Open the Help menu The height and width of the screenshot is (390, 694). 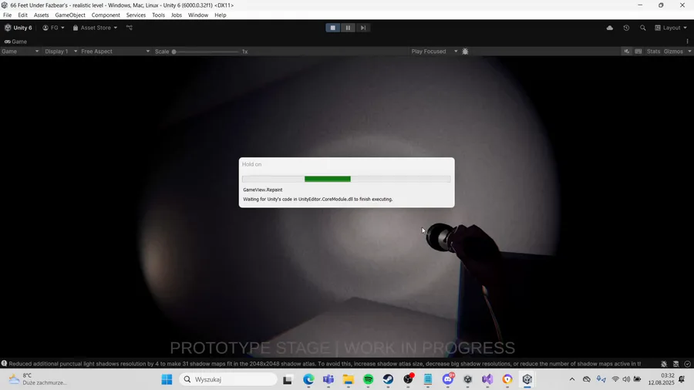(221, 15)
